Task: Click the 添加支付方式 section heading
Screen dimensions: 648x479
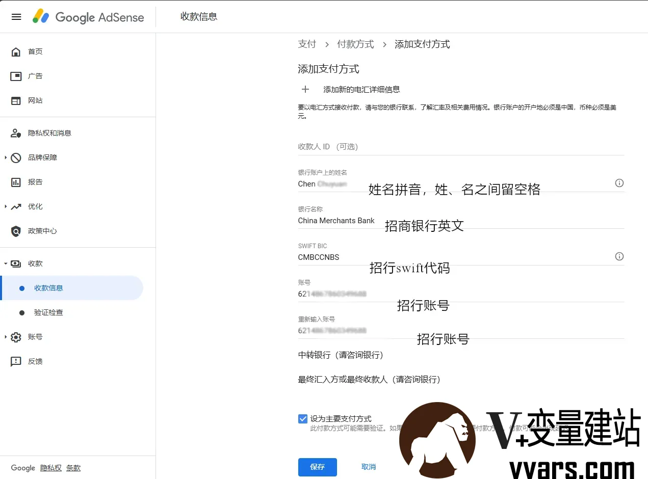Action: pyautogui.click(x=328, y=69)
